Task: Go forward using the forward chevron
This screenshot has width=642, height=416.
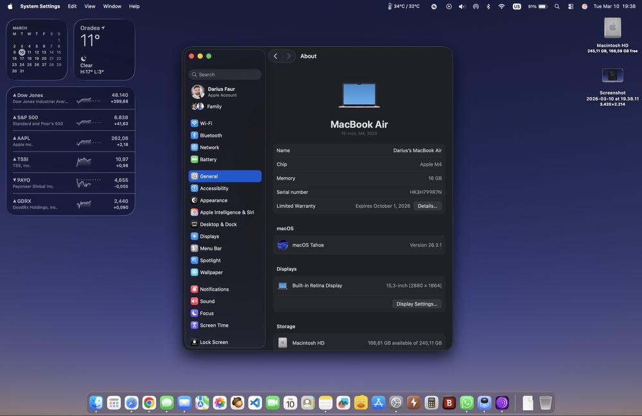Action: pyautogui.click(x=289, y=56)
